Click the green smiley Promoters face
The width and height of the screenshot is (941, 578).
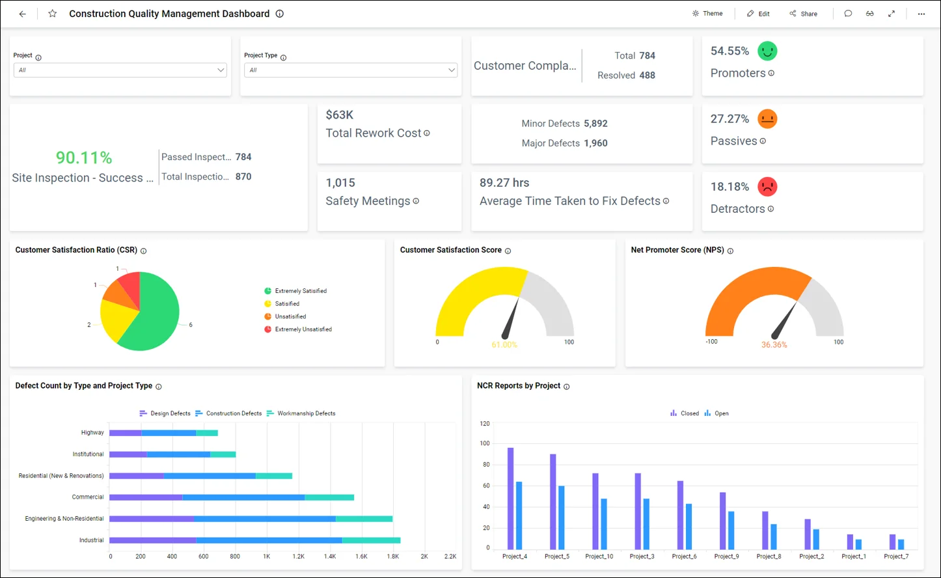point(768,51)
